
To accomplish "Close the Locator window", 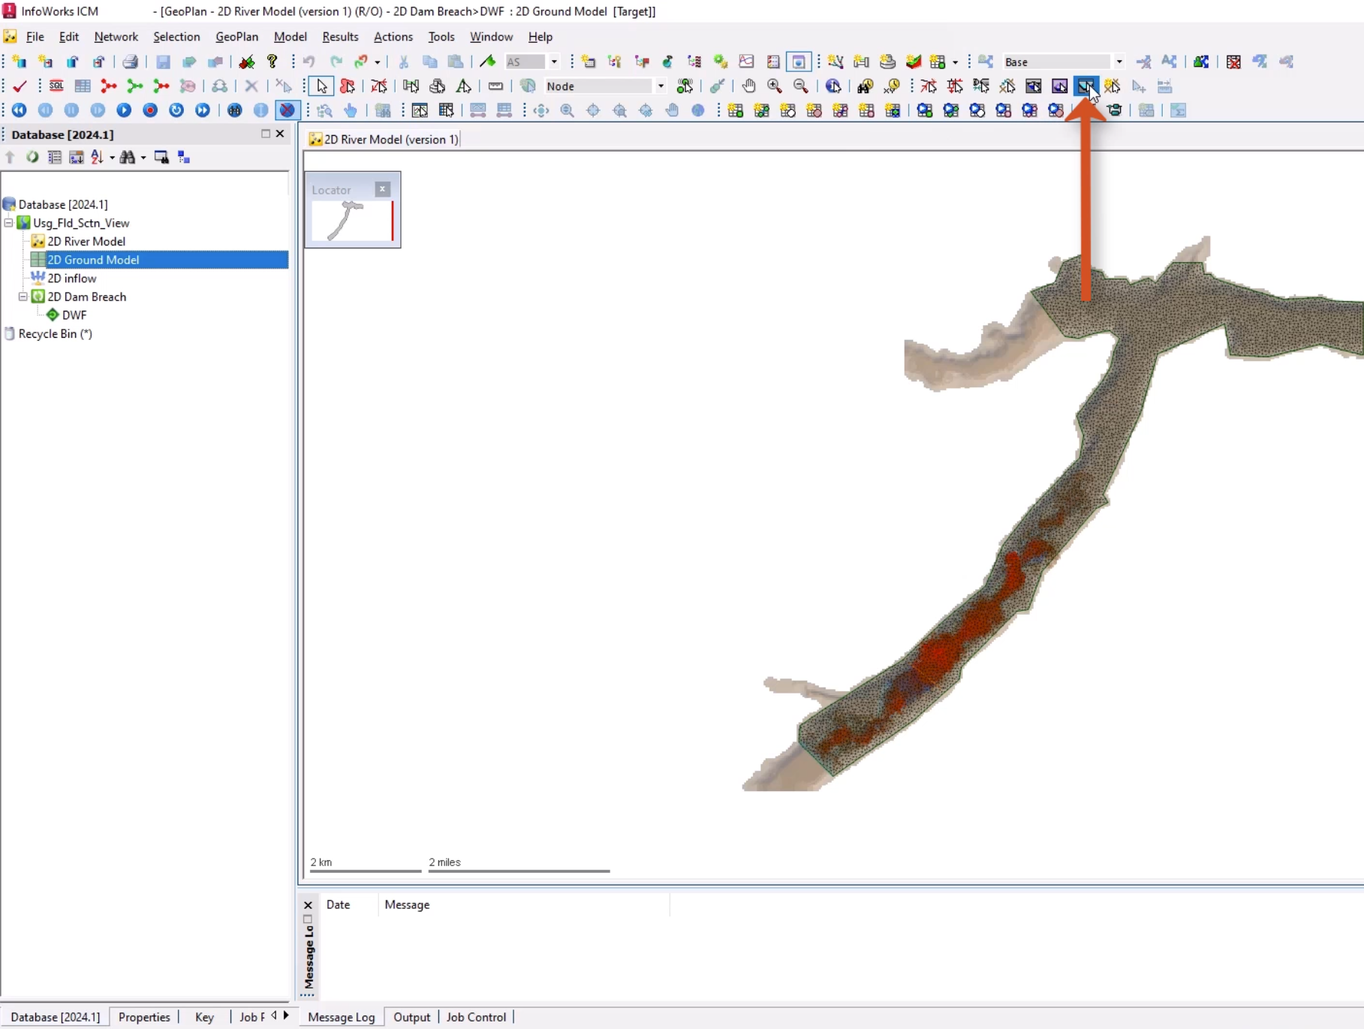I will click(x=383, y=189).
